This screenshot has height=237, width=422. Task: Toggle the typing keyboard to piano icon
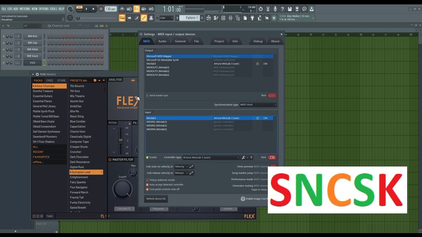pos(122,18)
